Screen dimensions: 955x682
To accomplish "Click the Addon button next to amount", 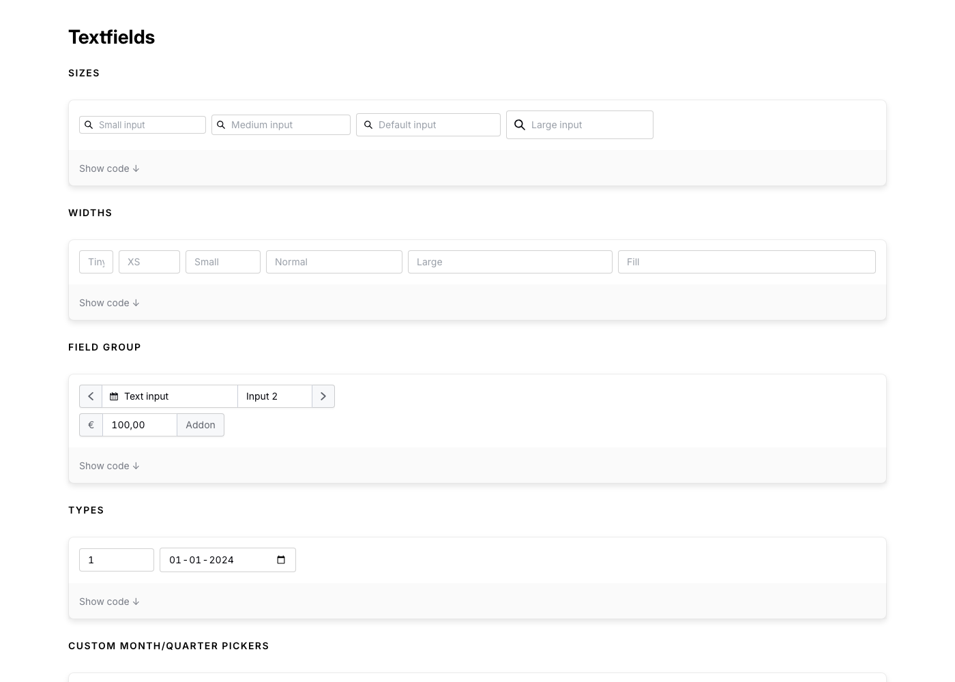I will click(x=201, y=425).
